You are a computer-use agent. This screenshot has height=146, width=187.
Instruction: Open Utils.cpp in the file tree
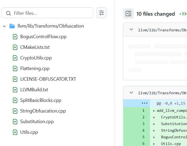click(x=29, y=132)
